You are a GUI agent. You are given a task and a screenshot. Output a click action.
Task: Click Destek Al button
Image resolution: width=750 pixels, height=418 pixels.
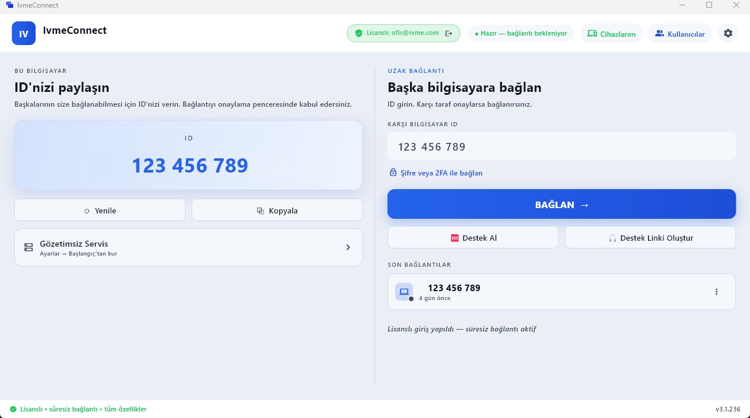(x=473, y=237)
